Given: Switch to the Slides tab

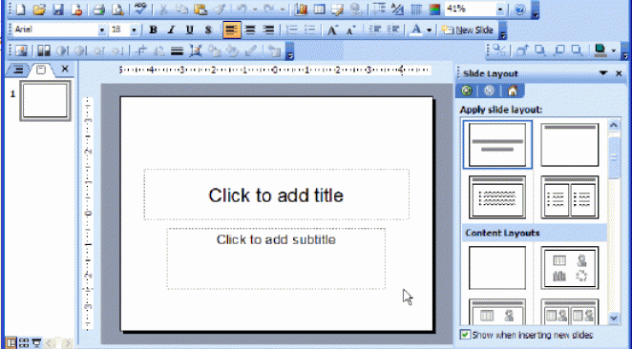Looking at the screenshot, I should (41, 70).
